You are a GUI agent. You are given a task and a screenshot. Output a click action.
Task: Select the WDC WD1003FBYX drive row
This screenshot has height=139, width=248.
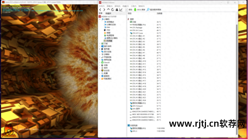click(x=145, y=114)
